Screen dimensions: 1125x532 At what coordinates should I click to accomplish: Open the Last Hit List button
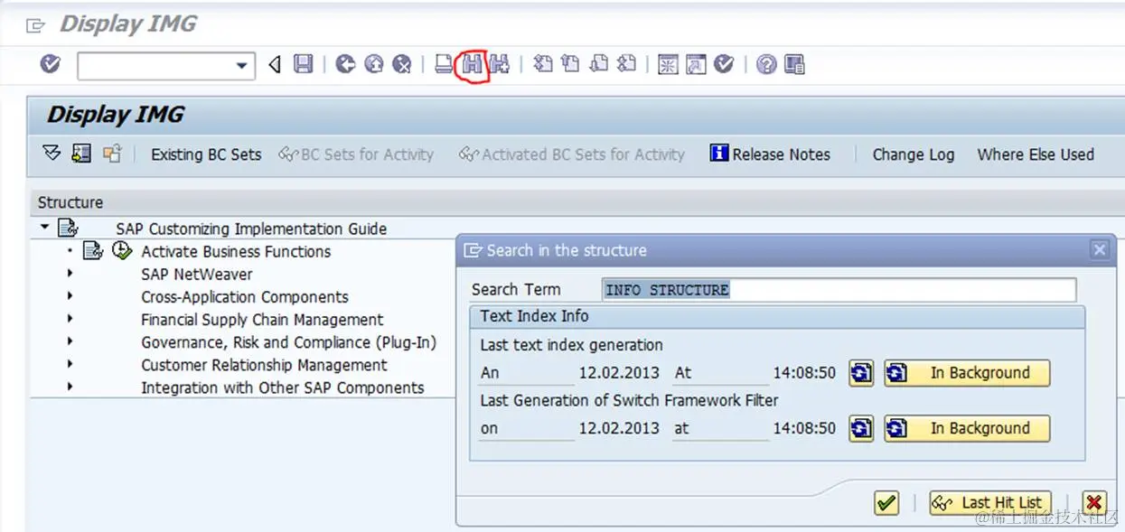click(x=990, y=503)
